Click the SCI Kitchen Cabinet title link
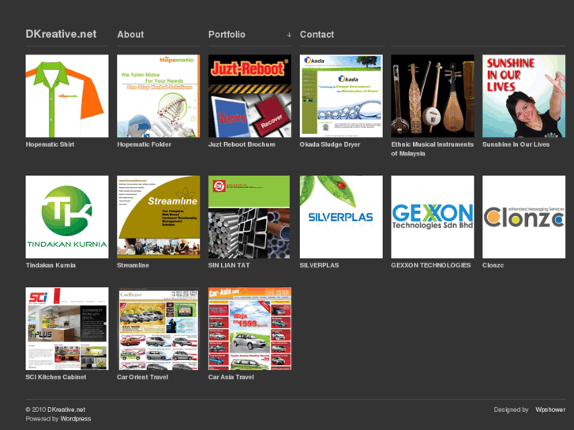 55,377
